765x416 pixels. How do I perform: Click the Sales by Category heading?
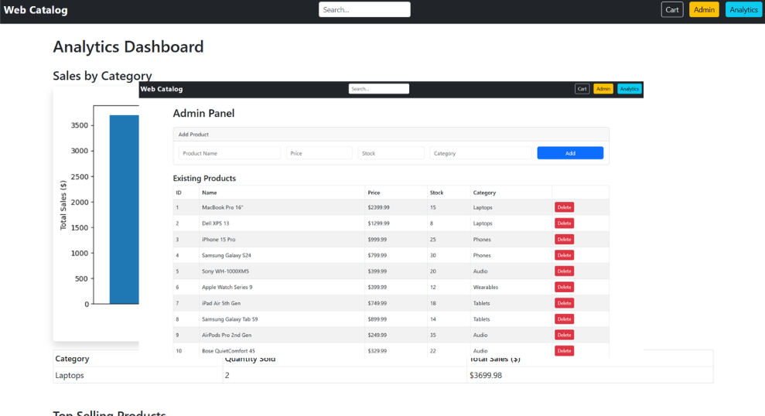pyautogui.click(x=102, y=76)
